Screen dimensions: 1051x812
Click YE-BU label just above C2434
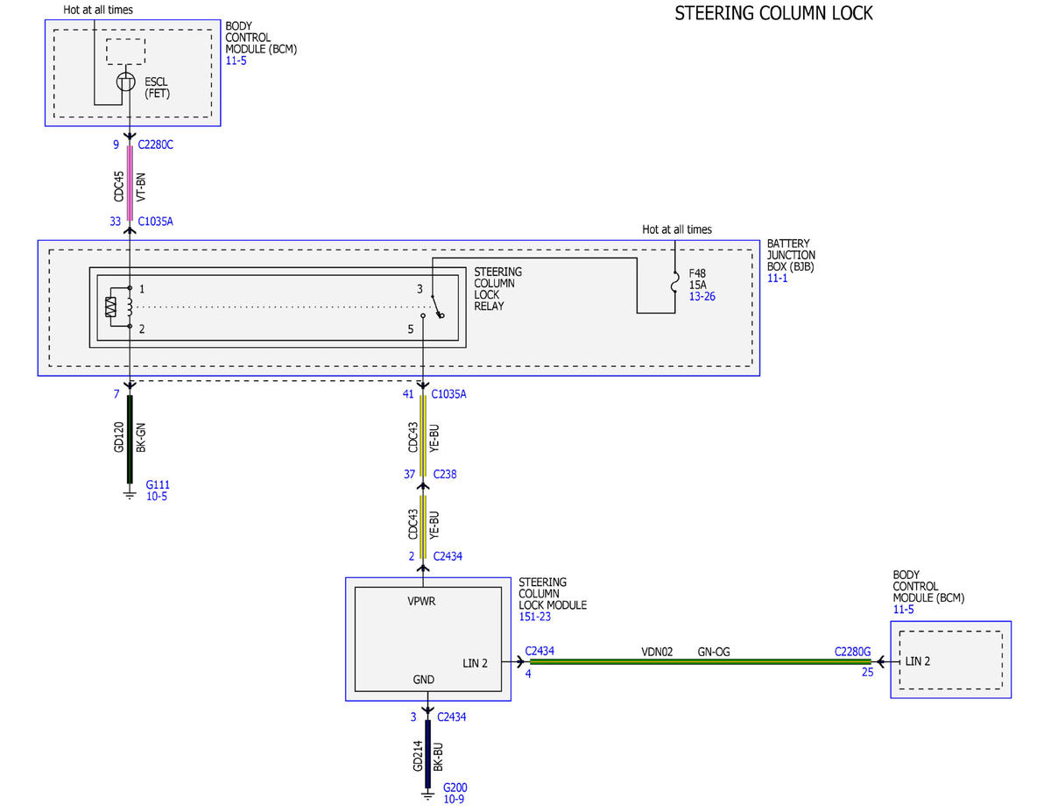click(434, 526)
